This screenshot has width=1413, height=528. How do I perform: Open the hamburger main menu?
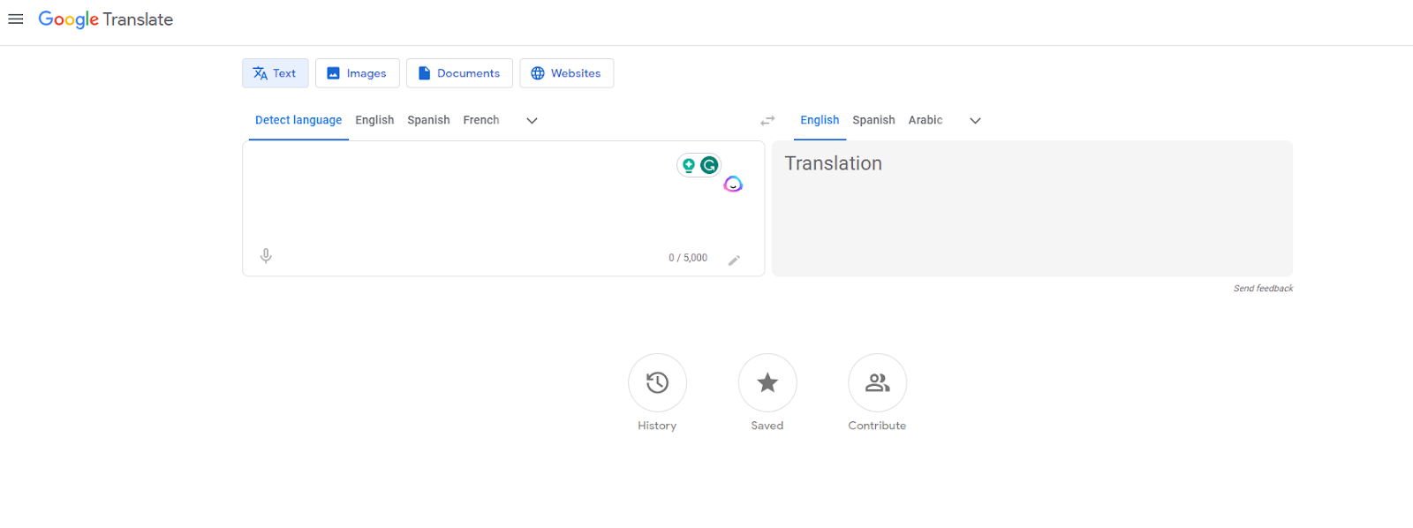click(16, 19)
